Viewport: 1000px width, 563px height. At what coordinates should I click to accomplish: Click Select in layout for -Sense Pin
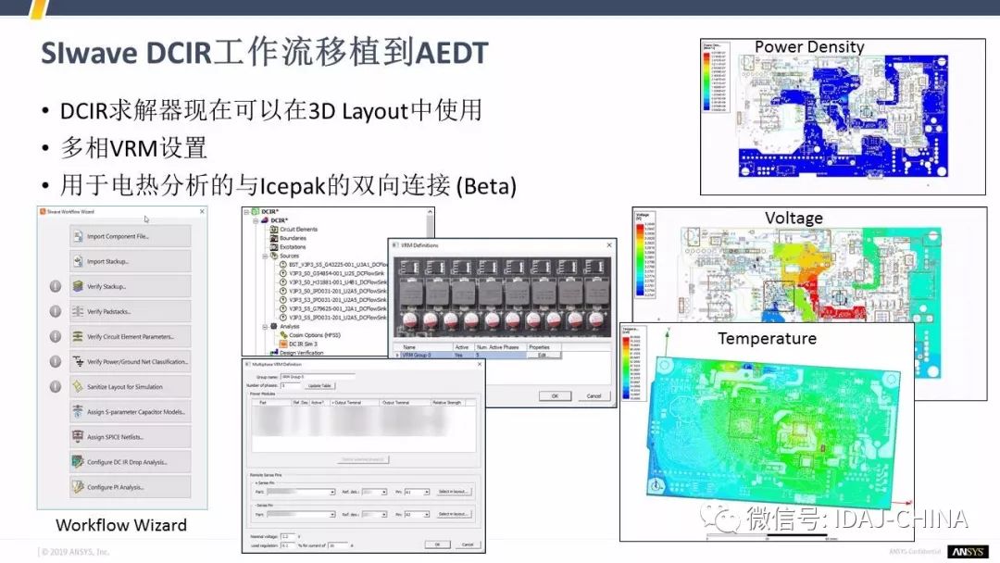point(454,515)
